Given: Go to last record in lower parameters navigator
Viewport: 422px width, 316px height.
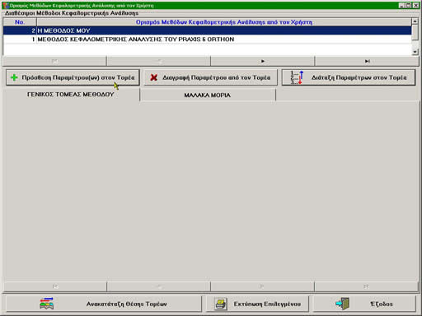Looking at the screenshot, I should (367, 286).
